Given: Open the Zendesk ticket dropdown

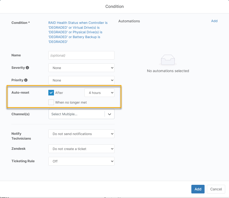Looking at the screenshot, I should 81,149.
